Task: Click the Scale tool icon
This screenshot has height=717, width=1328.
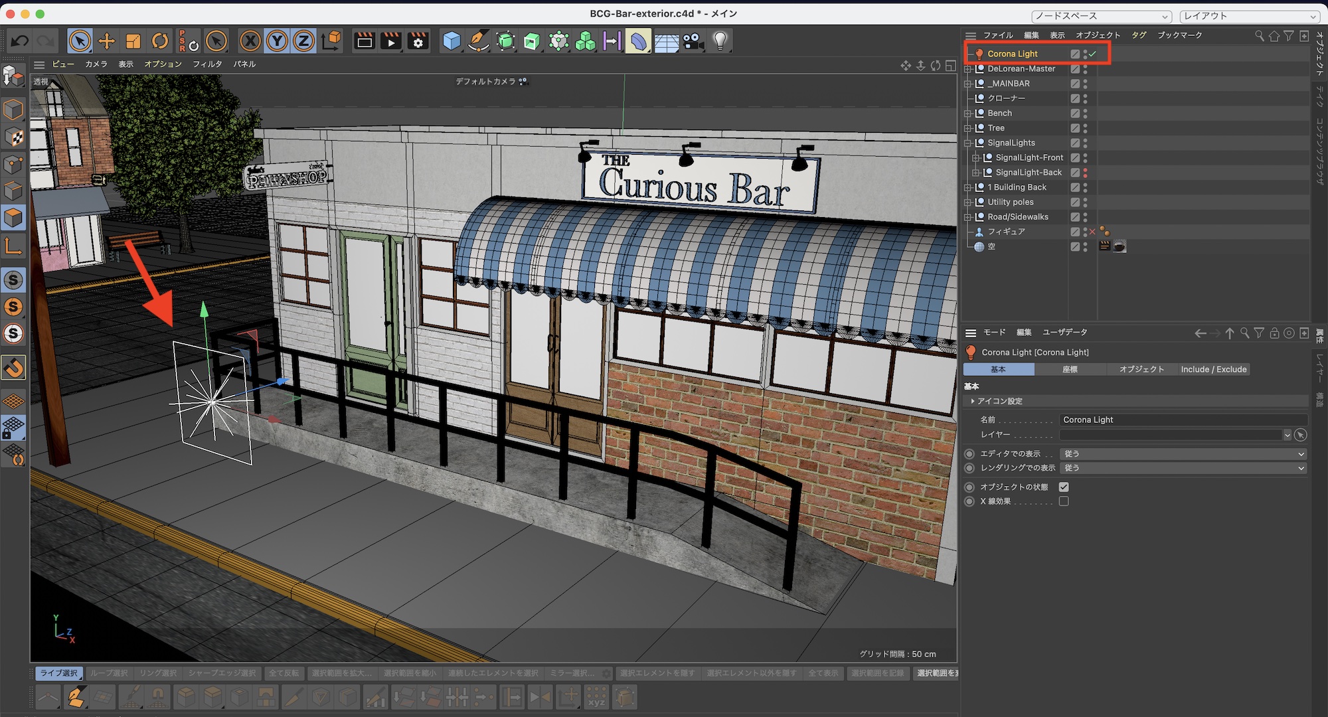Action: 133,41
